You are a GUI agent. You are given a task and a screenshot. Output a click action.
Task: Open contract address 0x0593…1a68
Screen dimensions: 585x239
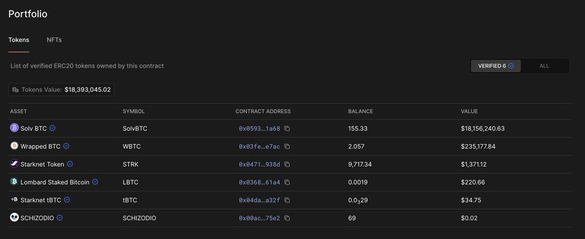click(259, 129)
